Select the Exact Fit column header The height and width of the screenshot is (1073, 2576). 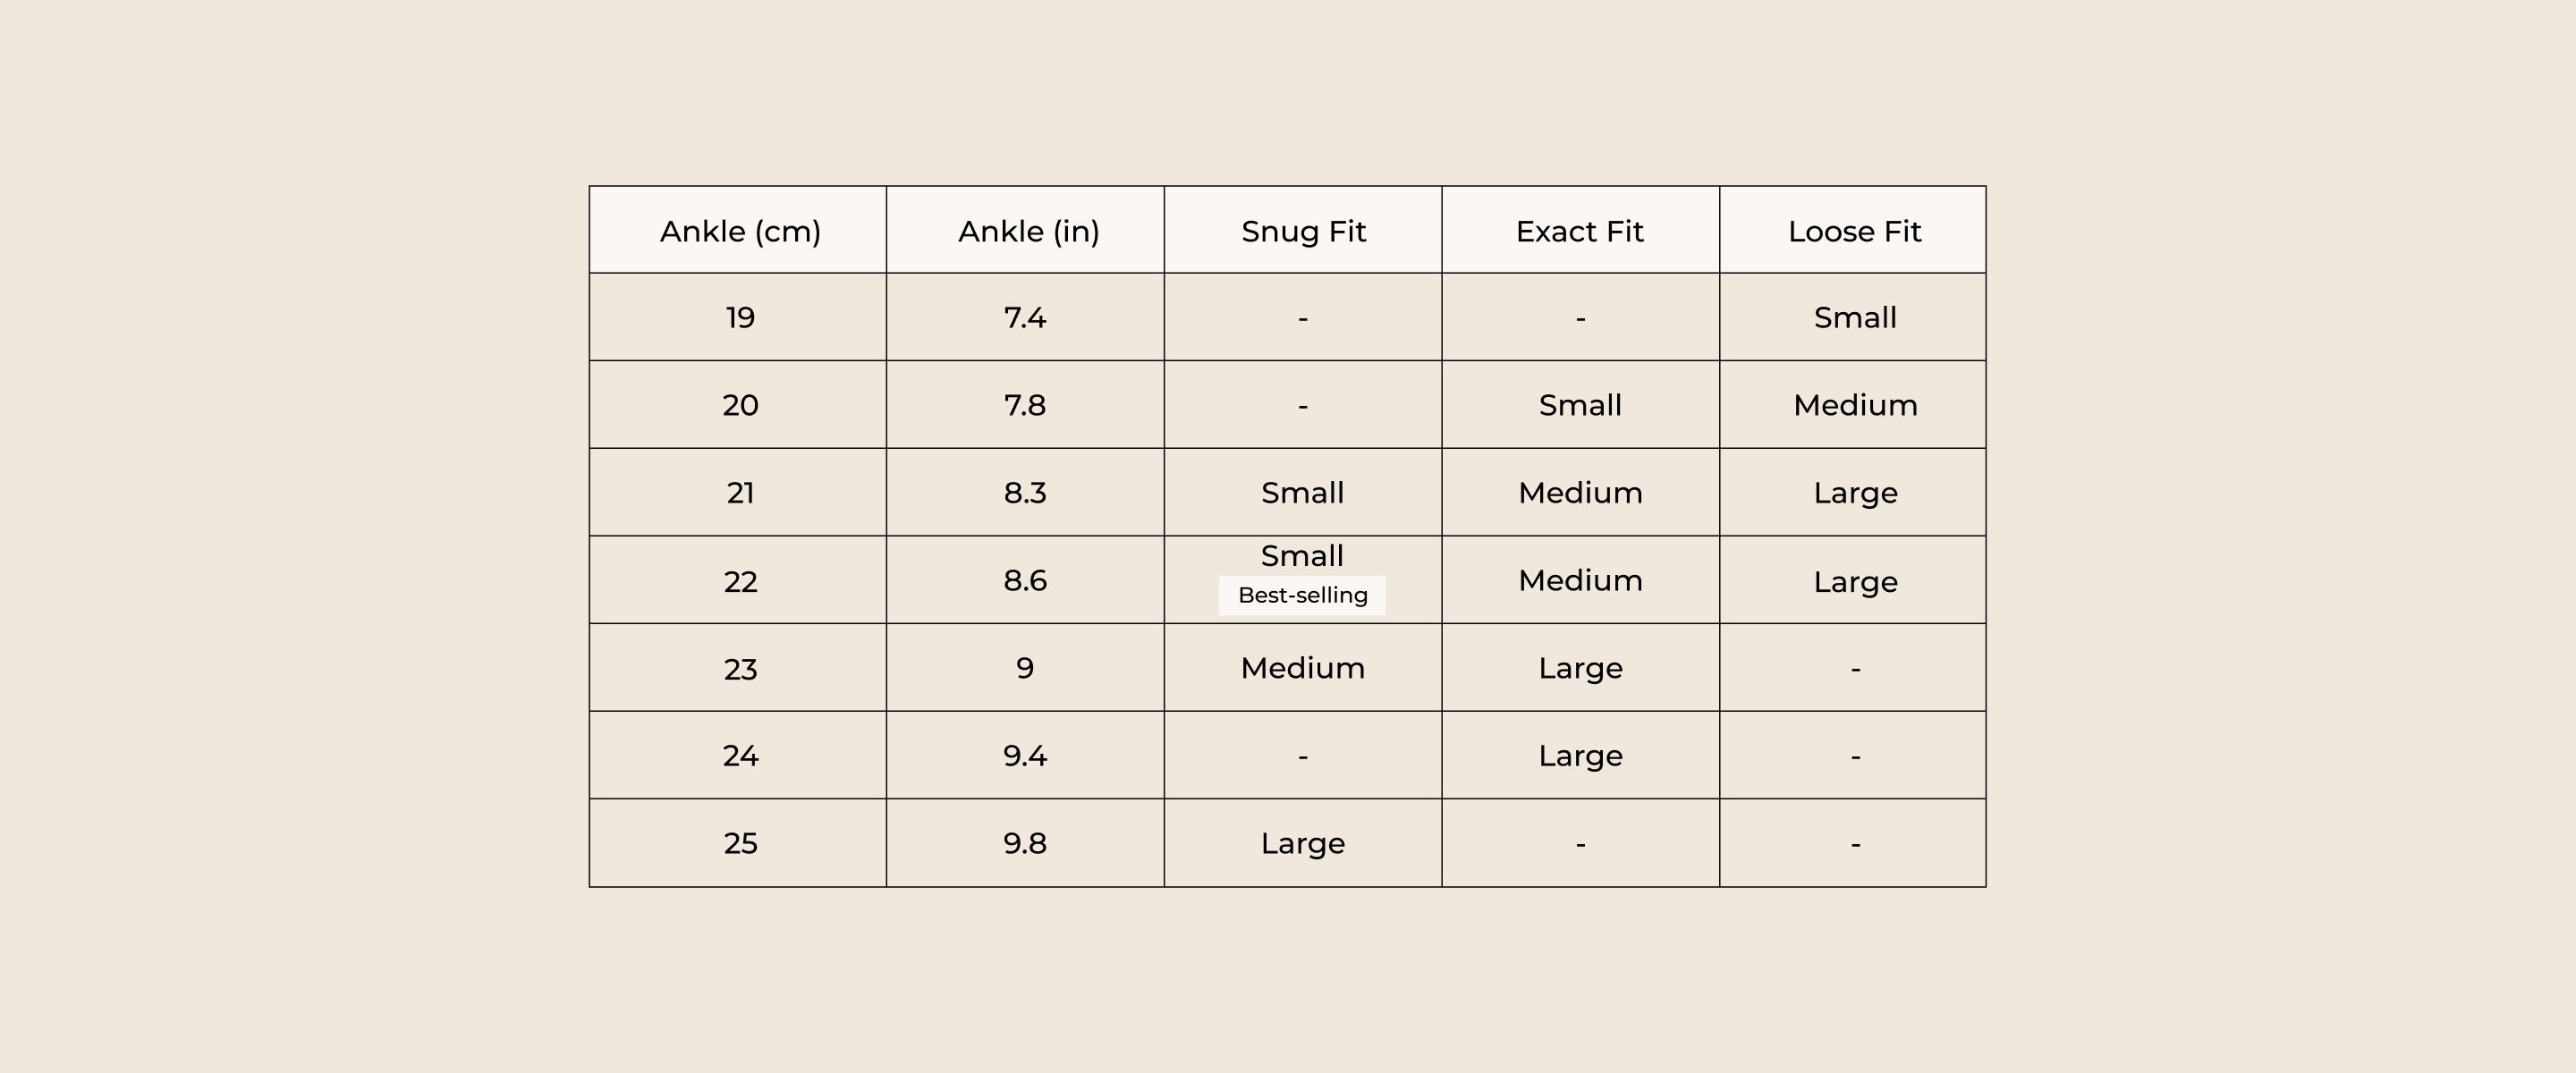point(1579,231)
